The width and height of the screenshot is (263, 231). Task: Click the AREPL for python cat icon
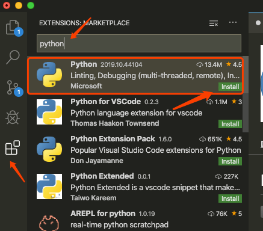49,223
